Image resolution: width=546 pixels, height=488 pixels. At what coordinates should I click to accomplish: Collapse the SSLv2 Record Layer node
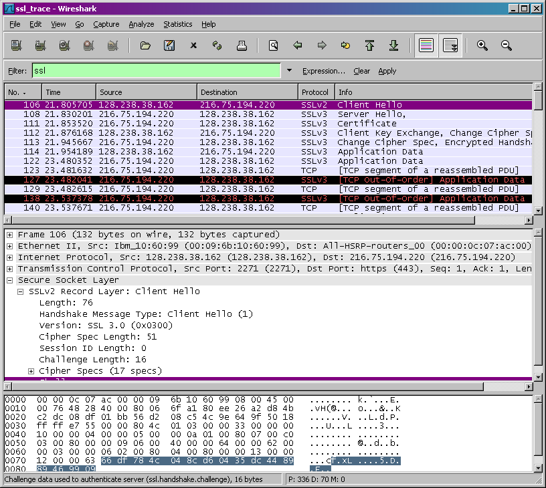click(x=21, y=292)
